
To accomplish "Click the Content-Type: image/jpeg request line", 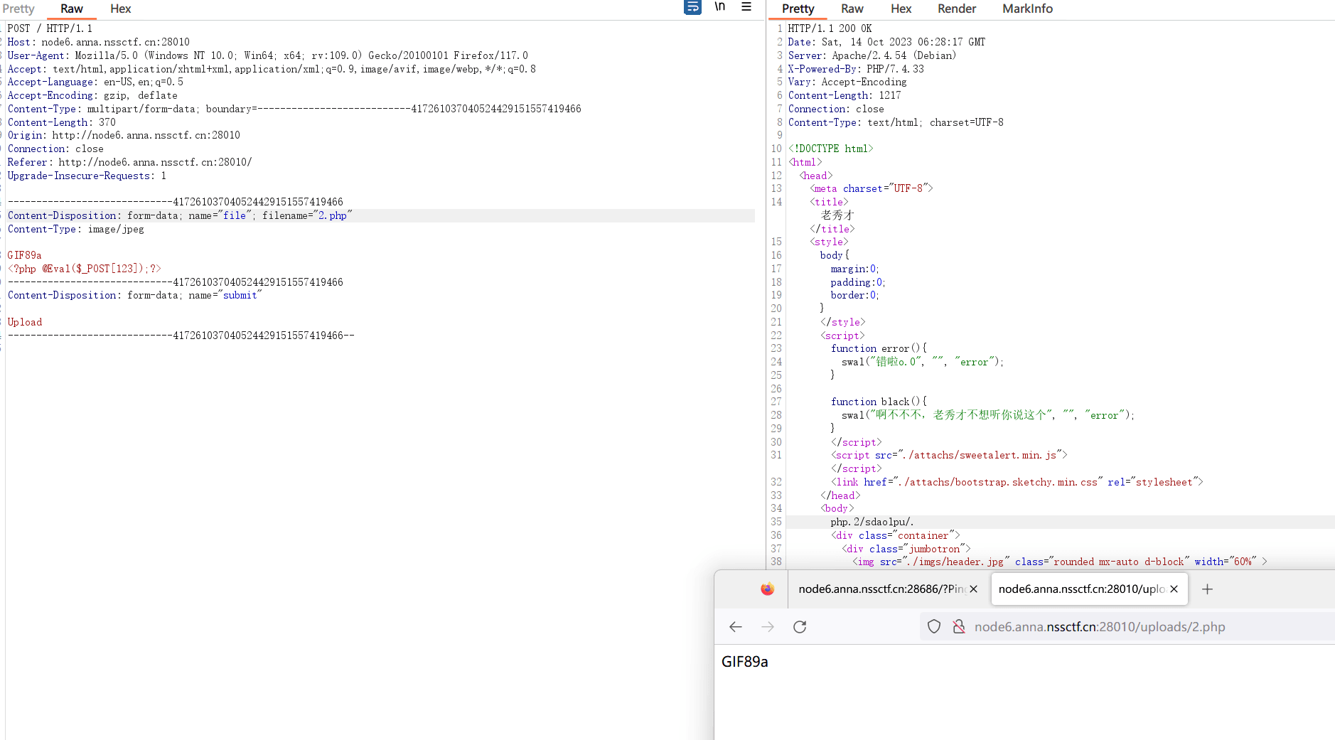I will pos(76,229).
